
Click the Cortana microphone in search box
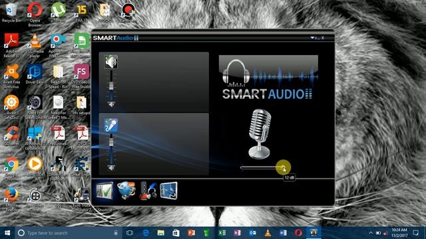(x=116, y=233)
